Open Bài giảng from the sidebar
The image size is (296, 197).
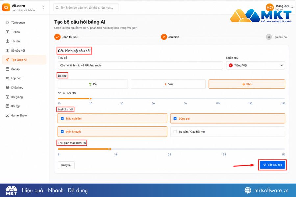[24, 97]
